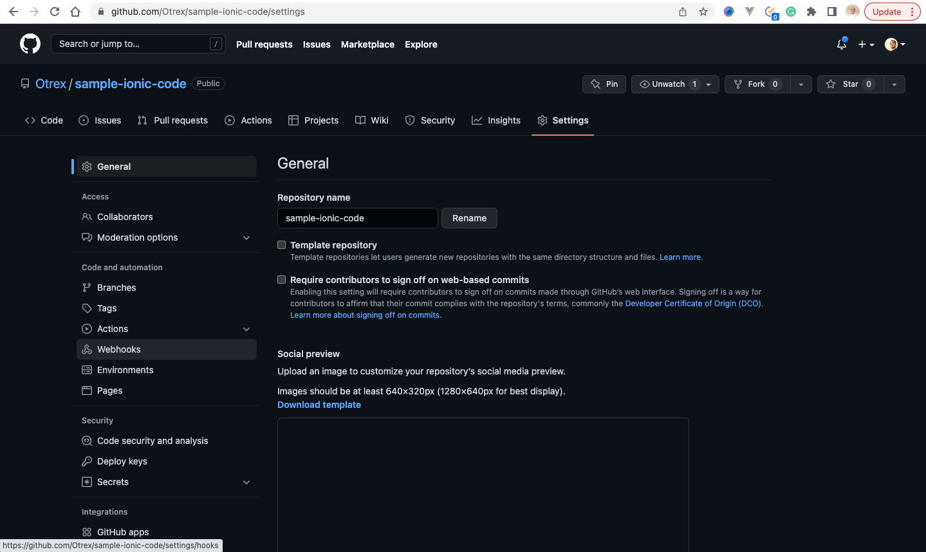Open the repository Pull requests tab
The height and width of the screenshot is (552, 926).
172,120
